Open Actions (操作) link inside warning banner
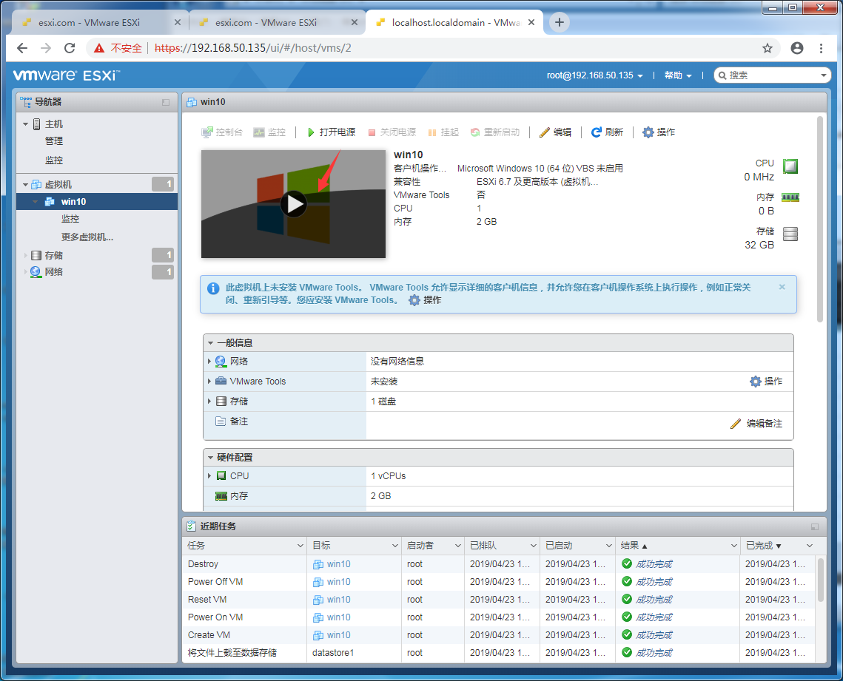Viewport: 843px width, 681px height. click(425, 300)
